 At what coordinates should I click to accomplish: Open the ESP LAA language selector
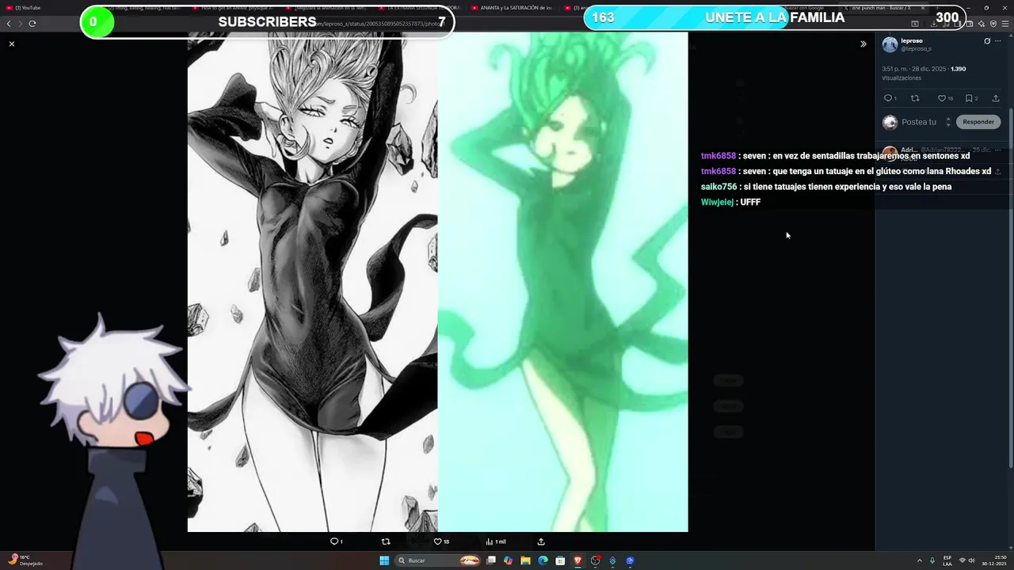(947, 560)
